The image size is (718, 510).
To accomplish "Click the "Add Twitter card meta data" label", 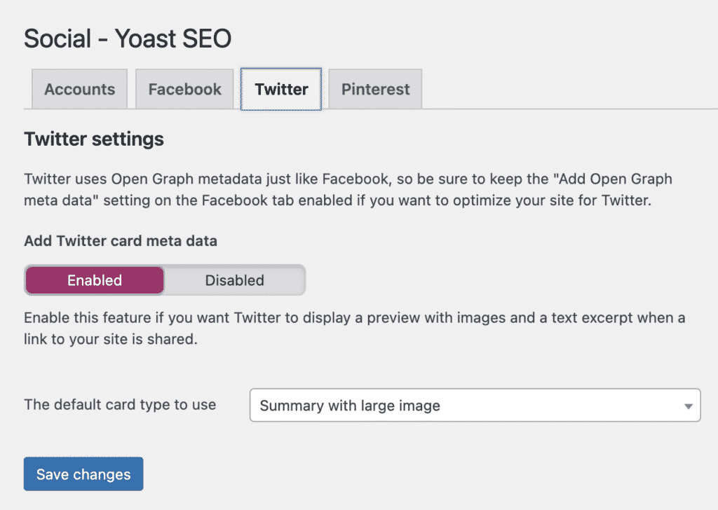I will pyautogui.click(x=121, y=240).
